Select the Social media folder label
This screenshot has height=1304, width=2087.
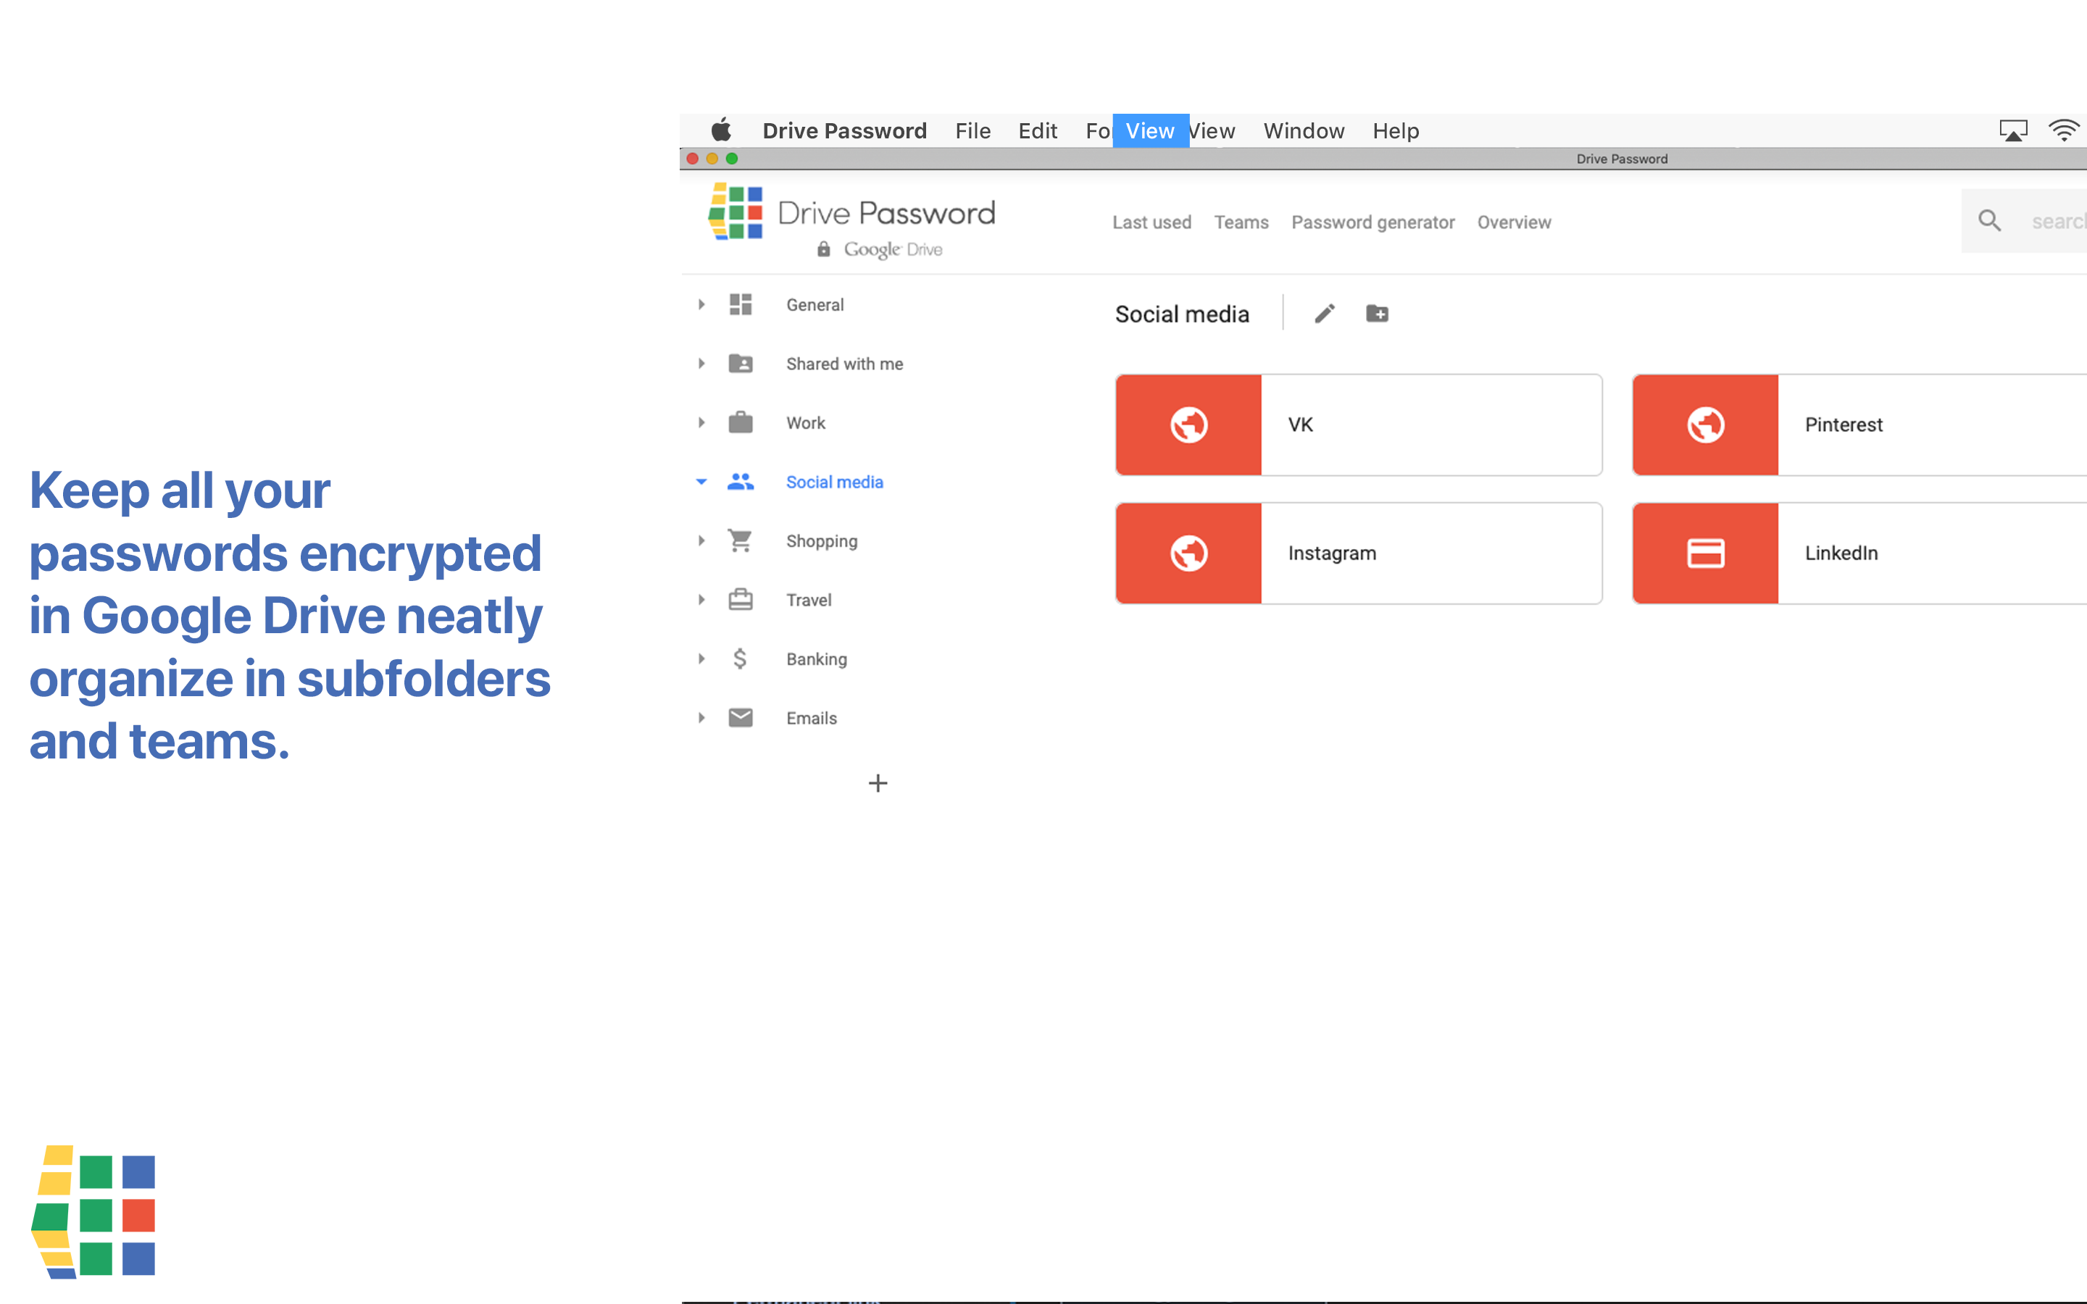click(x=834, y=482)
